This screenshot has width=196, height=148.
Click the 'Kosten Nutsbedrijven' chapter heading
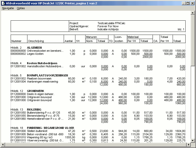tap(42, 63)
